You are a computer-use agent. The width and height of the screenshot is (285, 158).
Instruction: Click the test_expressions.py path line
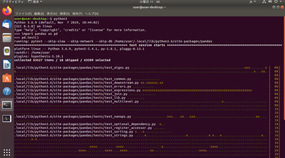(x=77, y=90)
